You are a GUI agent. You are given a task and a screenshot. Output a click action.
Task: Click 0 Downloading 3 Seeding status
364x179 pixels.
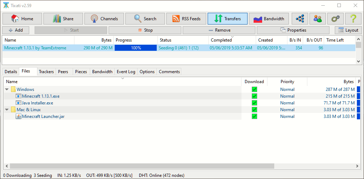[x=28, y=175]
